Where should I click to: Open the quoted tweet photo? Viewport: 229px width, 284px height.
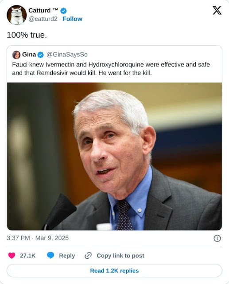coord(114,157)
